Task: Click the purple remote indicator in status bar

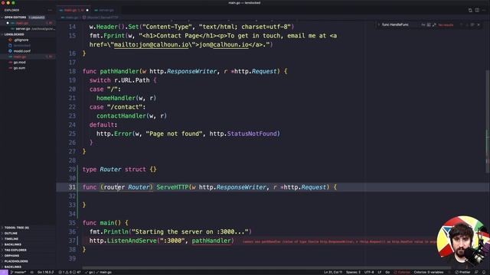Action: (4, 272)
